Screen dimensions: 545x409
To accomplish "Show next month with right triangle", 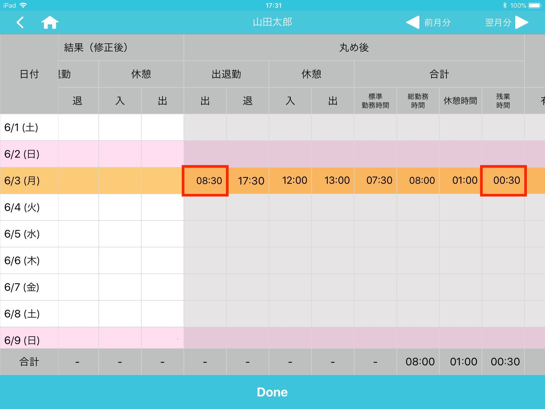I will coord(522,22).
